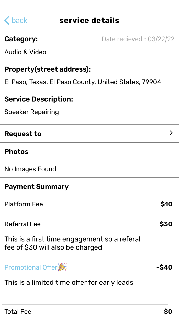Tap the 'back' text link
Viewport: 179px width, 319px height.
(19, 20)
